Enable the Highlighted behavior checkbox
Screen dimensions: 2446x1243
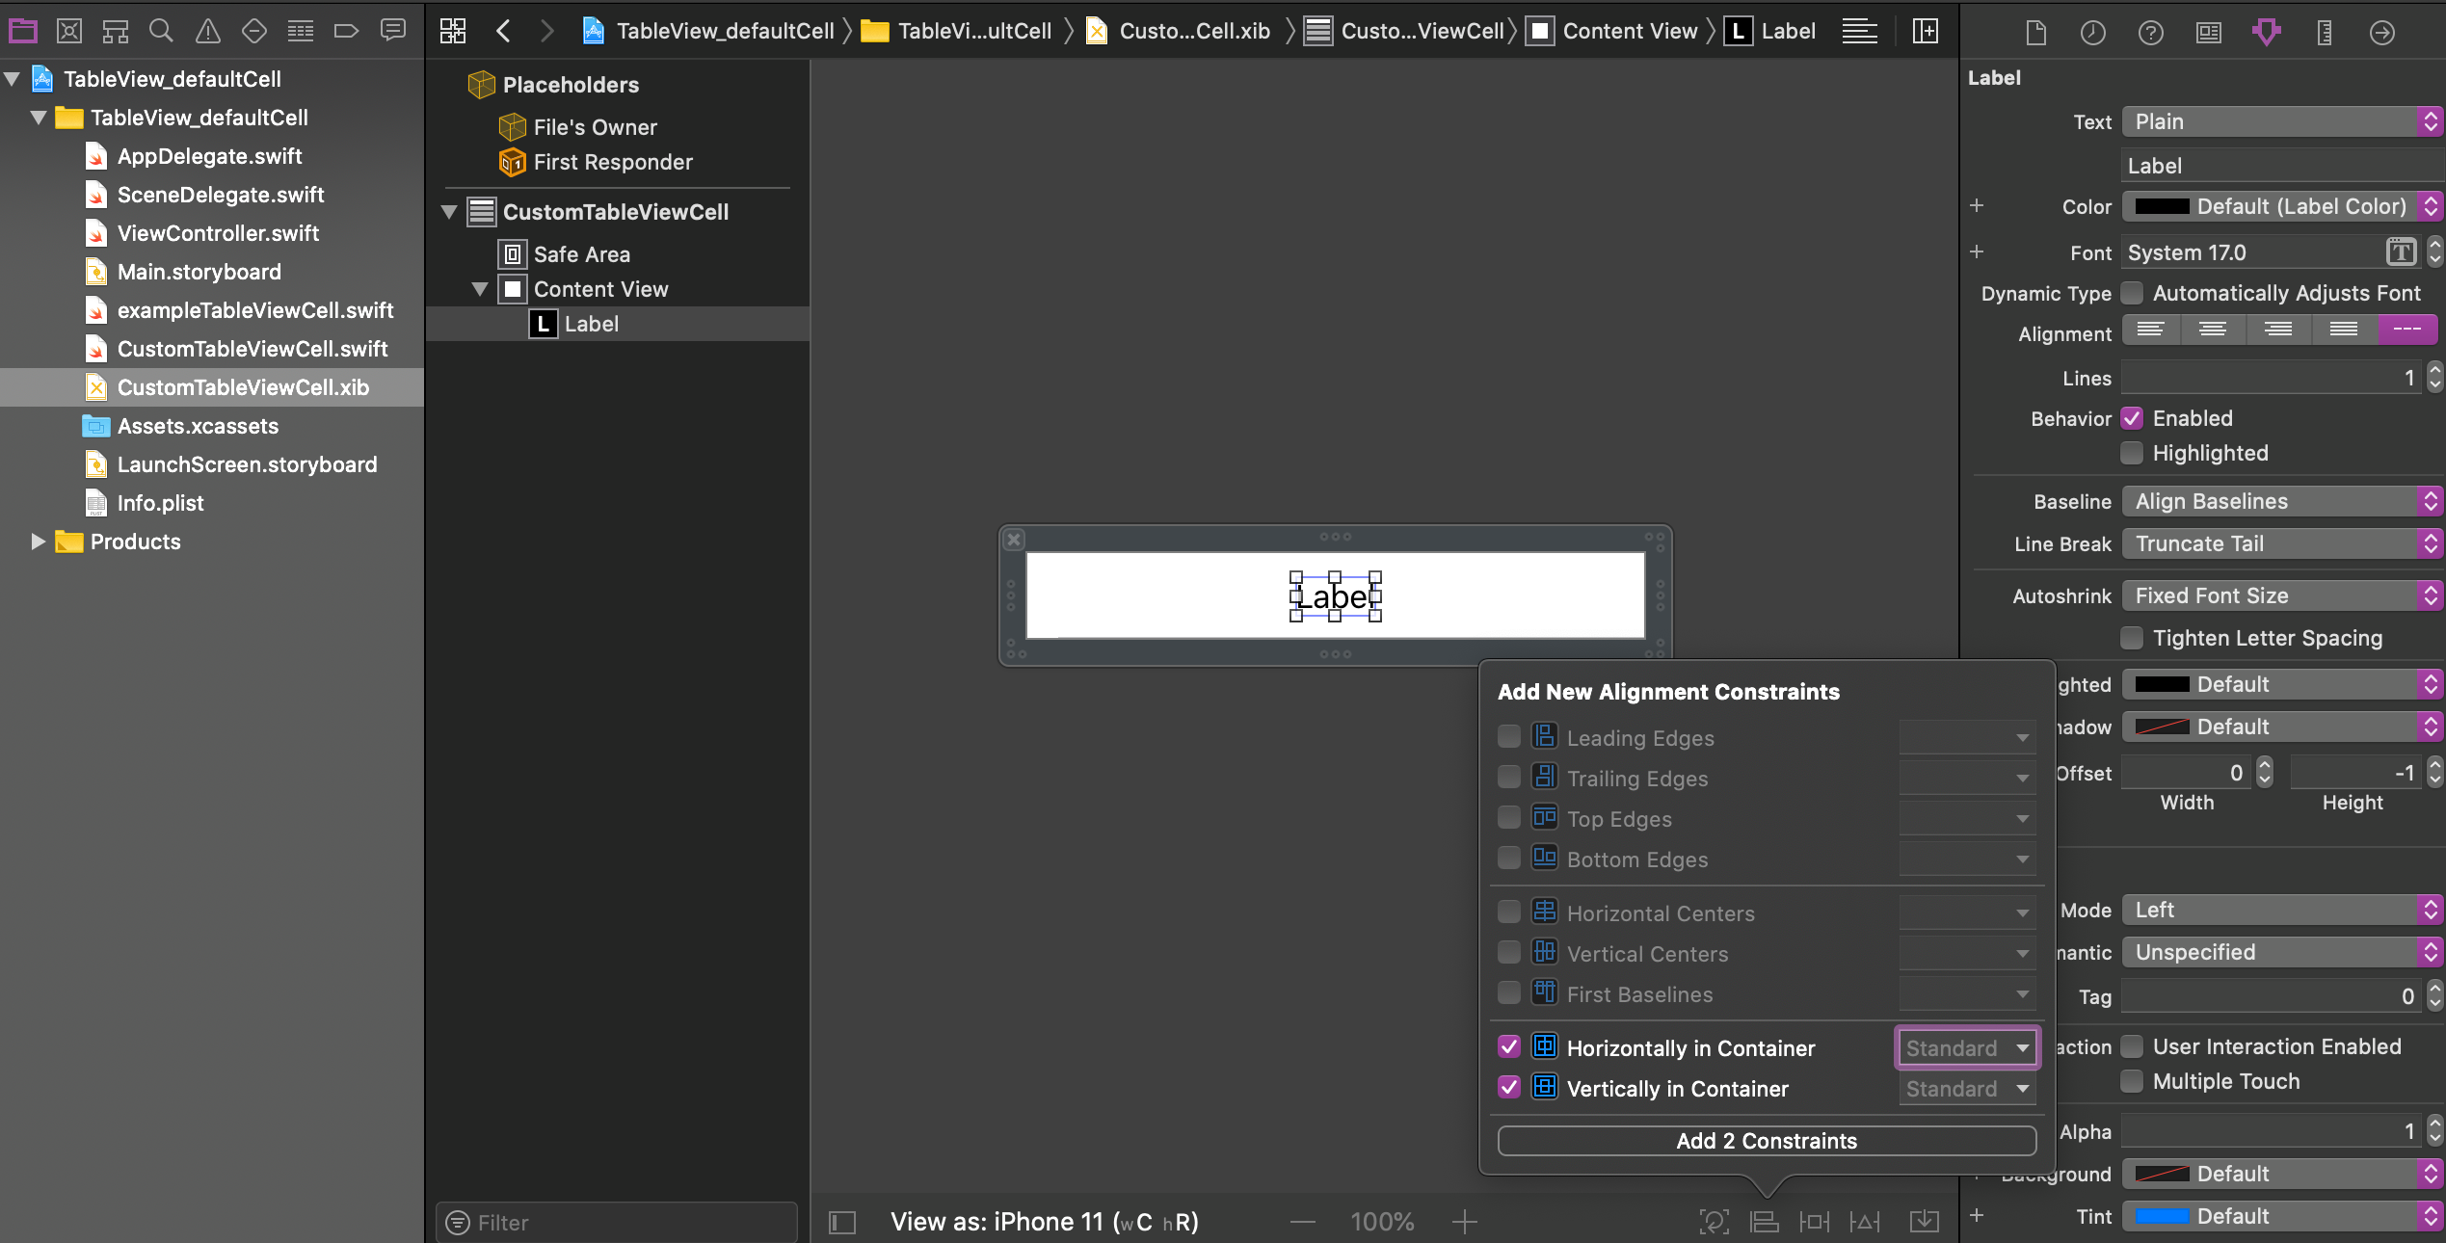(x=2132, y=453)
